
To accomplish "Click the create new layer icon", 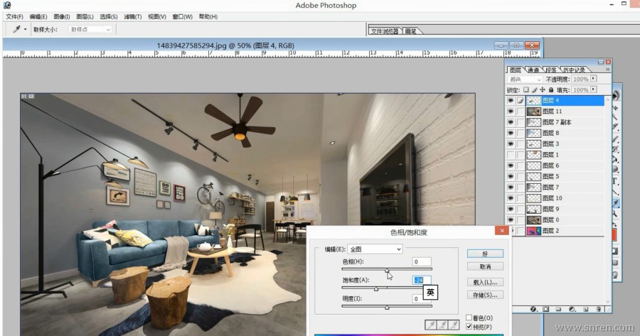I will point(586,310).
